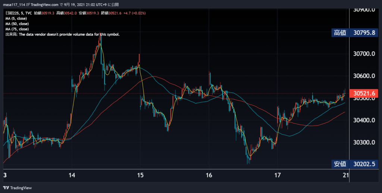Click the 始値 30519.3 open value

(44, 13)
